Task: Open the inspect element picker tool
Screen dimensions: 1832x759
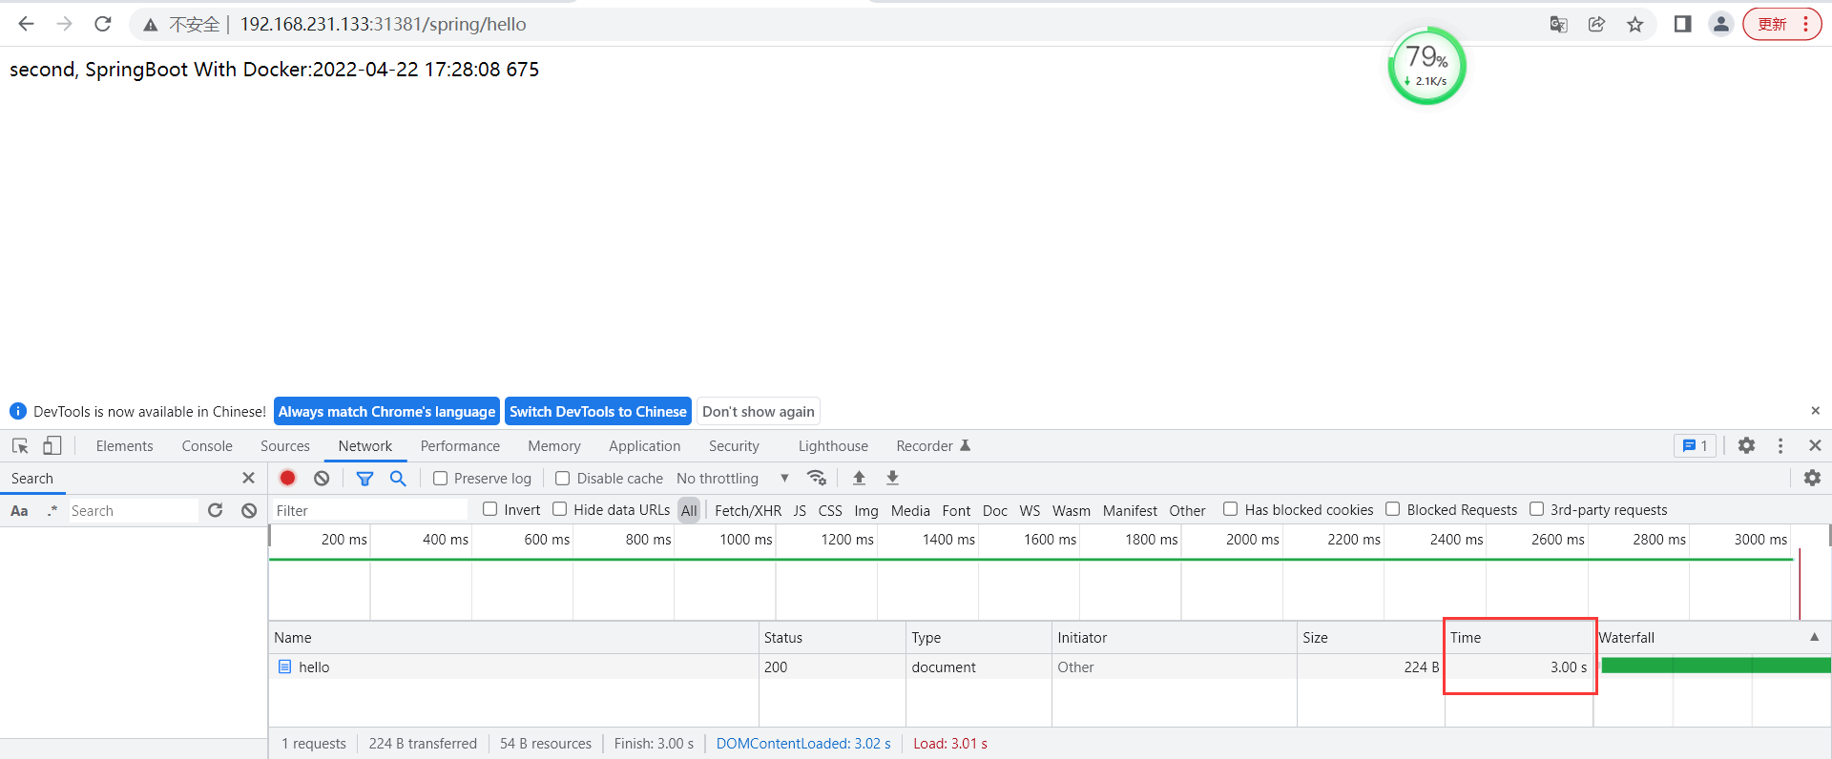Action: tap(20, 445)
